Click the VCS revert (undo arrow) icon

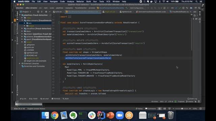pos(187,8)
